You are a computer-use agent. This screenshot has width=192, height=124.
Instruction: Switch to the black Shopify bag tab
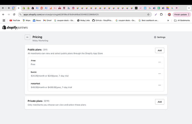coord(33,8)
